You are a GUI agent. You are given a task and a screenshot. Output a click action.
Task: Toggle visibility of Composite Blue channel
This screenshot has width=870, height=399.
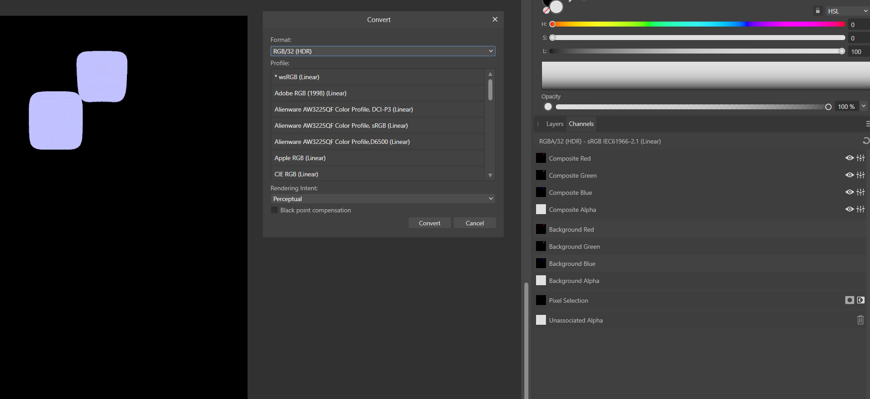(x=849, y=192)
